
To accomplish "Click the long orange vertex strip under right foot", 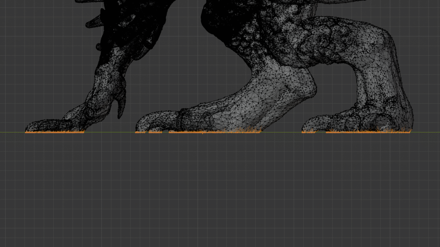I will click(x=367, y=132).
